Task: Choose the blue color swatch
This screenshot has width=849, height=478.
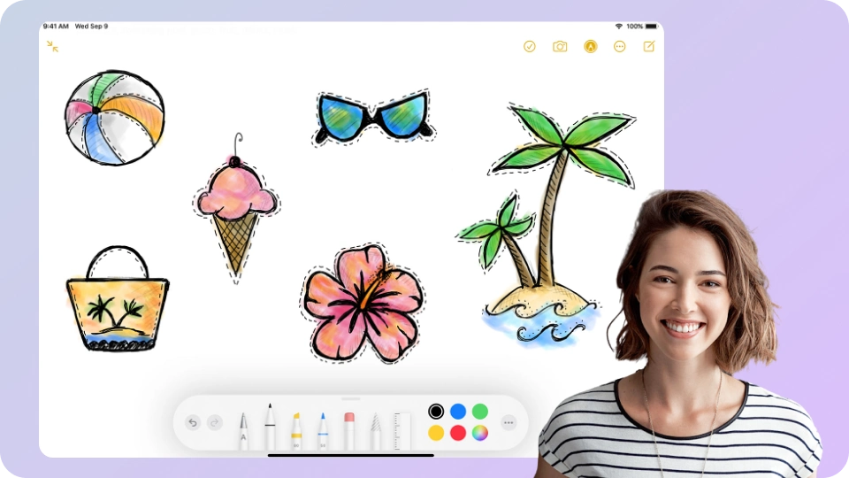Action: [458, 412]
